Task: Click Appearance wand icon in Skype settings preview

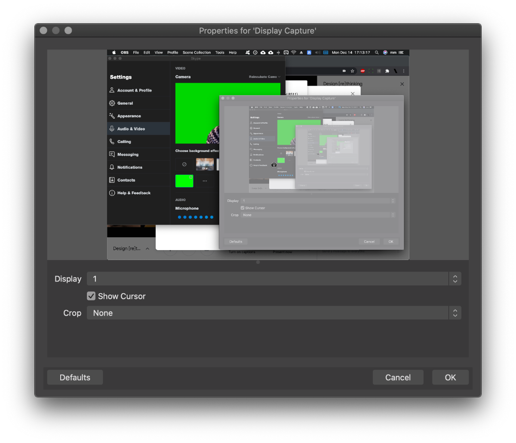Action: (112, 116)
